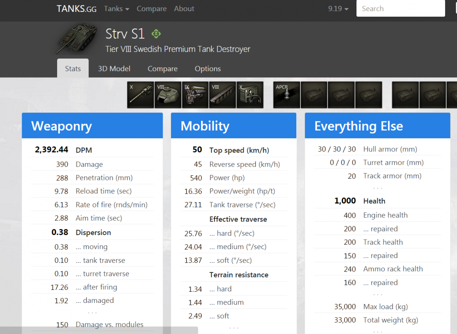The image size is (457, 334).
Task: Click the Effective traverse subheading
Action: click(x=238, y=219)
